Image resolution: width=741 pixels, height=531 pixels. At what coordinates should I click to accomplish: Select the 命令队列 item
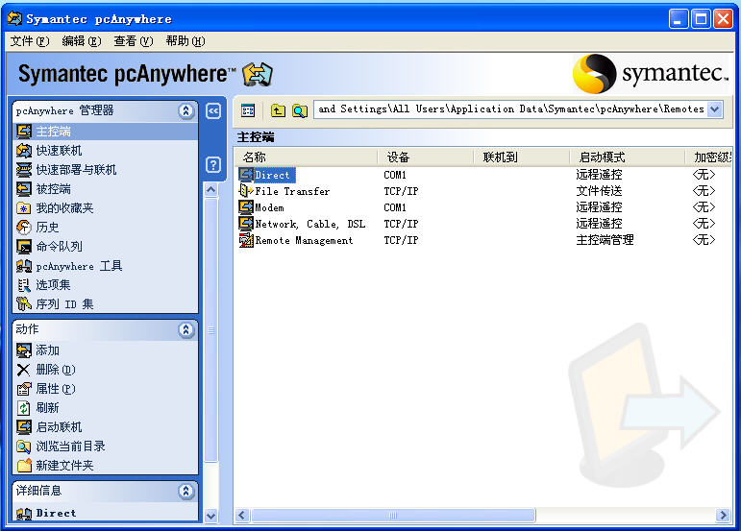pyautogui.click(x=59, y=247)
